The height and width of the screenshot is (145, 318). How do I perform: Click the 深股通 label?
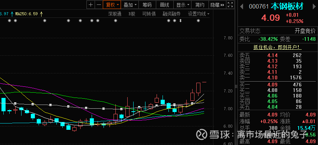click(115, 14)
